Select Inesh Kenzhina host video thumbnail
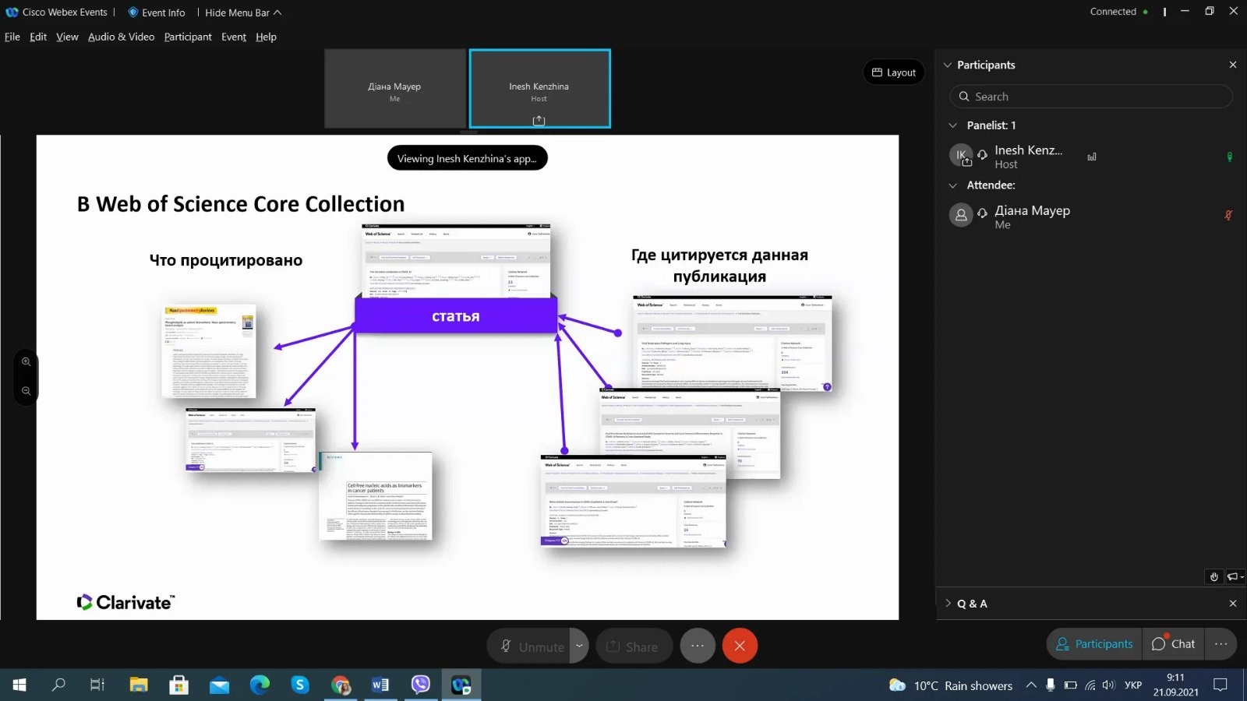 tap(539, 89)
